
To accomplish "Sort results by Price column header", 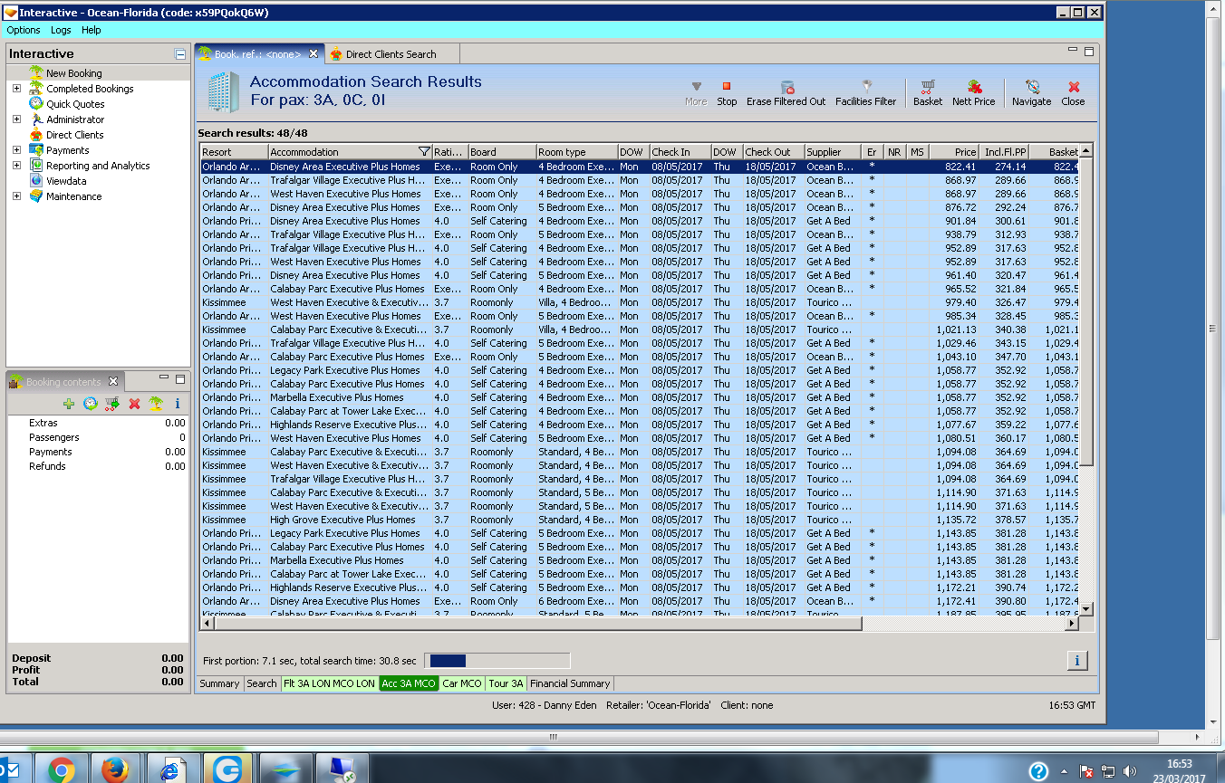I will coord(954,152).
